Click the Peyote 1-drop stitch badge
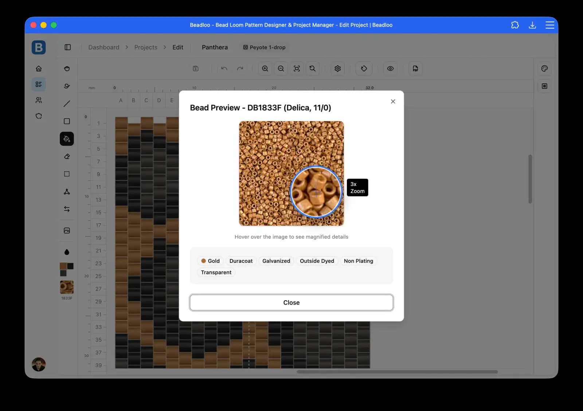This screenshot has width=583, height=411. coord(264,47)
